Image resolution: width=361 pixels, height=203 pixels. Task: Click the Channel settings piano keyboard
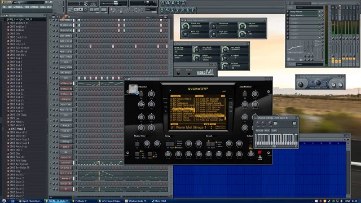(x=276, y=139)
